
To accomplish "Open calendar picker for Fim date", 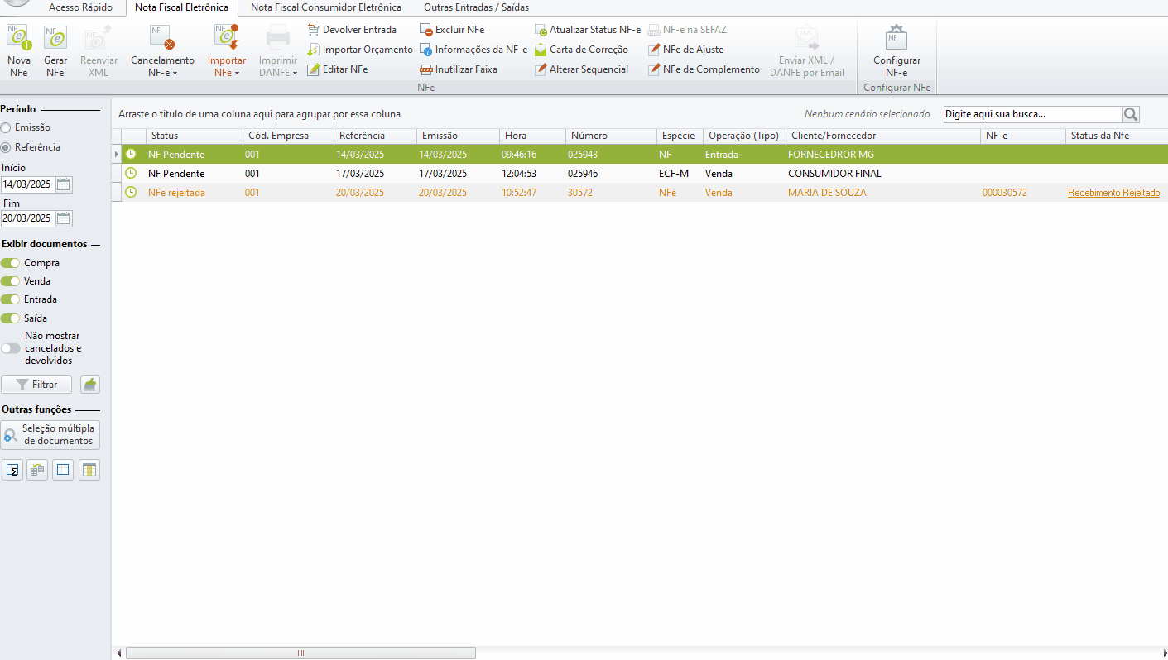I will click(x=64, y=218).
